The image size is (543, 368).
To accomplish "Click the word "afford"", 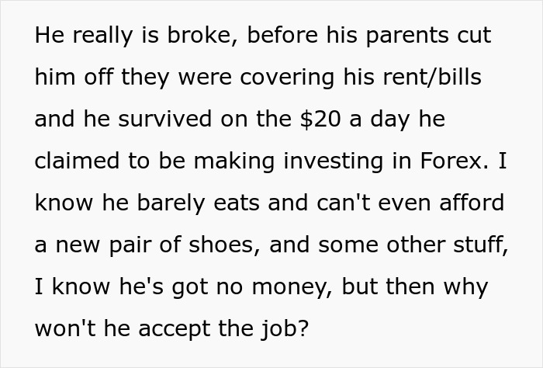I will (469, 204).
